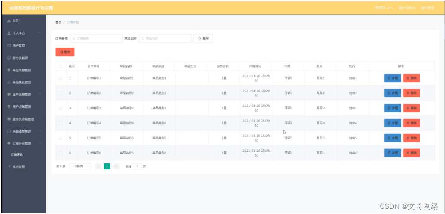Click the cell 评语2

pyautogui.click(x=288, y=93)
